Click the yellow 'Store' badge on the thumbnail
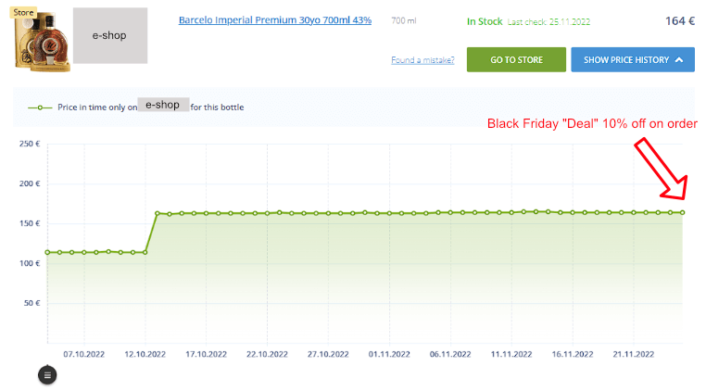Image resolution: width=706 pixels, height=391 pixels. click(23, 12)
